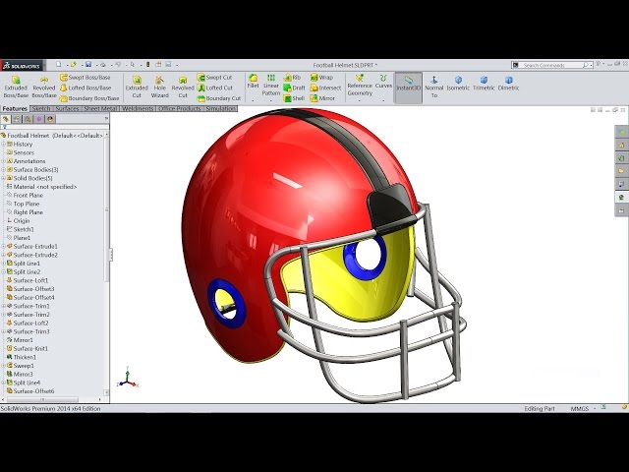This screenshot has height=472, width=629.
Task: Open the DisplayManager tab icon
Action: [50, 119]
